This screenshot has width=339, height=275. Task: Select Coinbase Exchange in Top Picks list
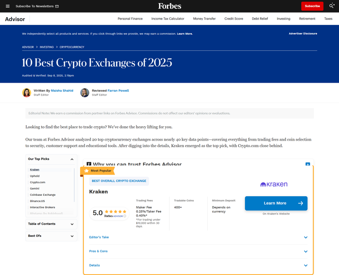[43, 195]
